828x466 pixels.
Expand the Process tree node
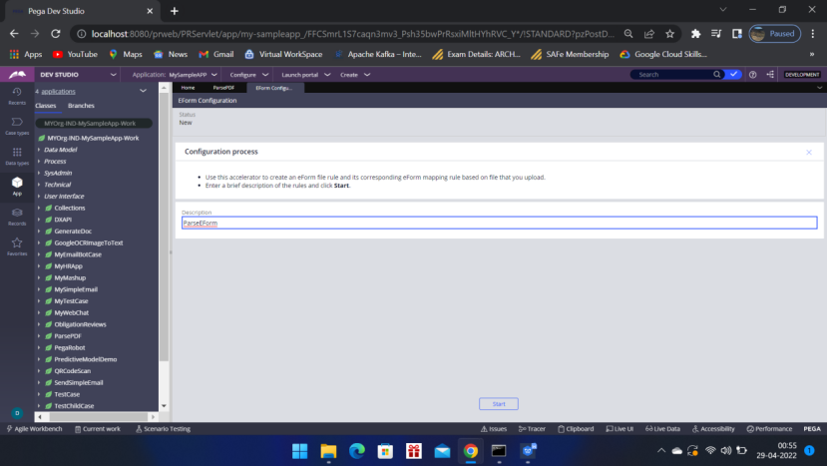click(x=39, y=161)
